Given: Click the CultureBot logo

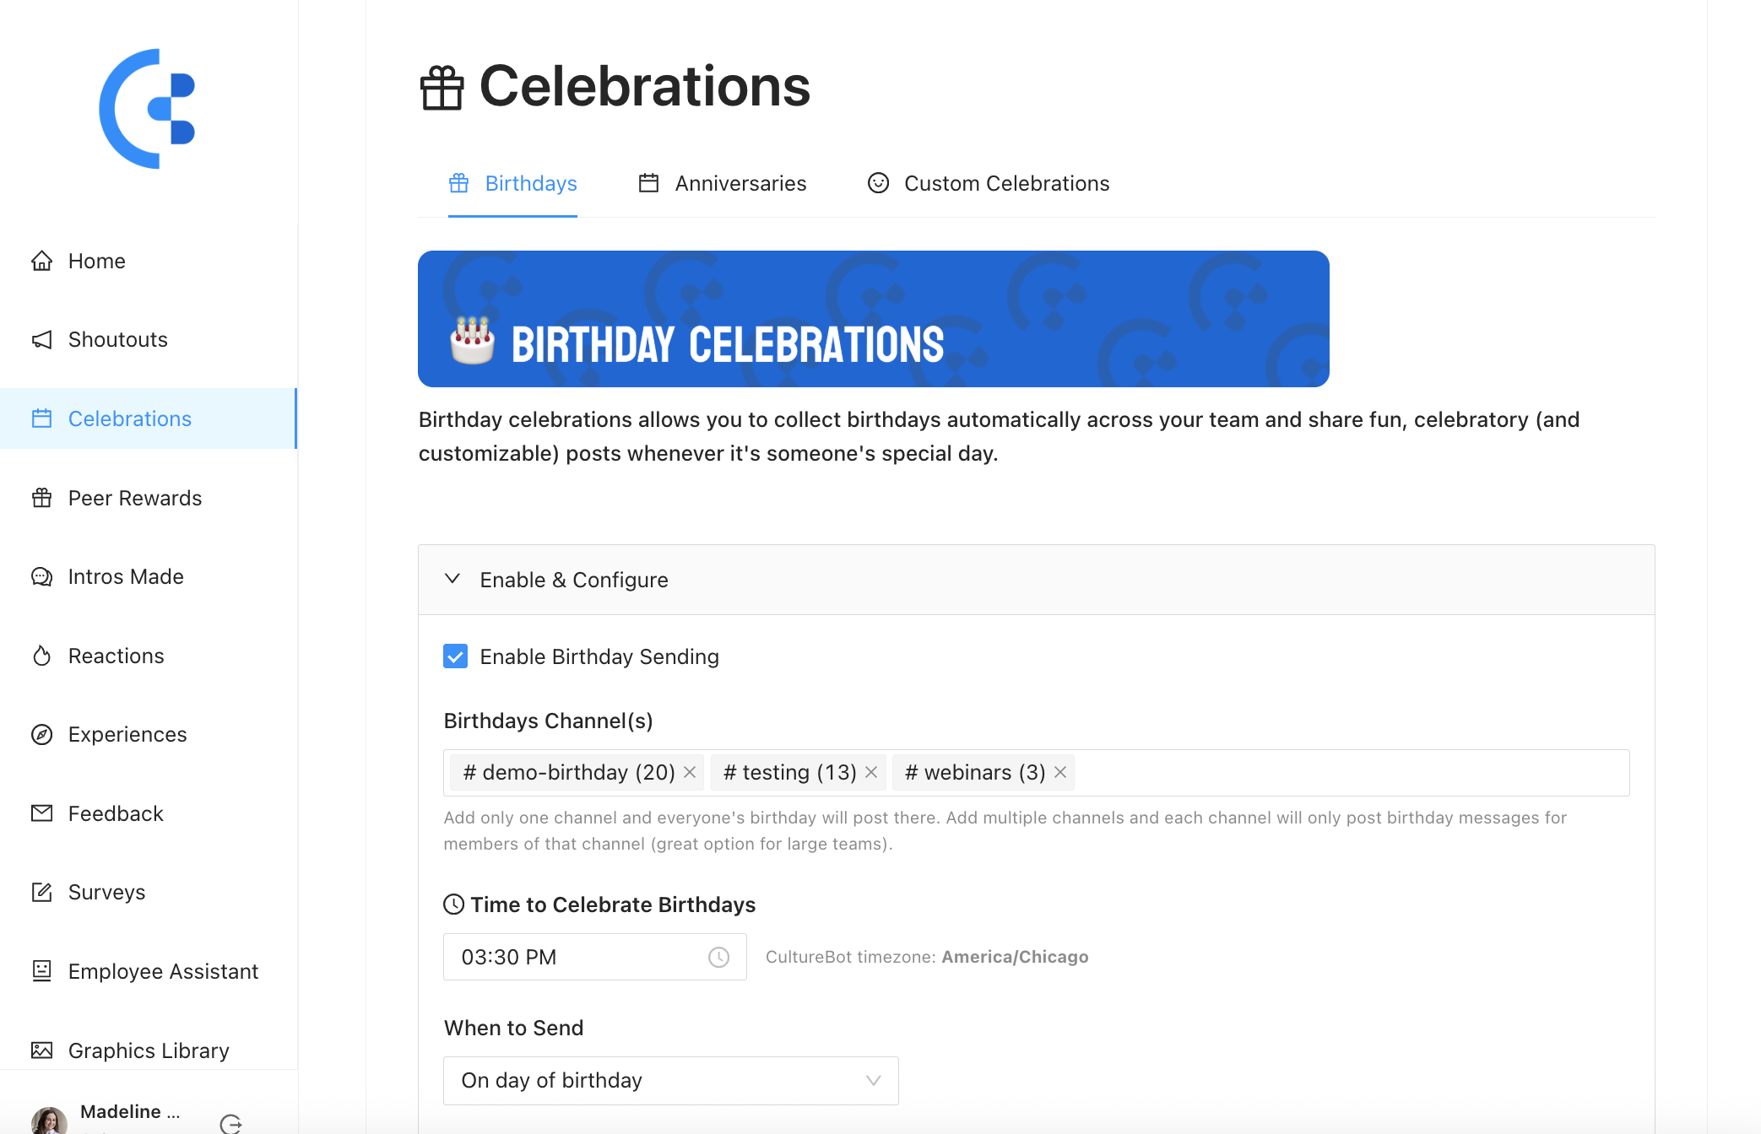Looking at the screenshot, I should tap(148, 109).
